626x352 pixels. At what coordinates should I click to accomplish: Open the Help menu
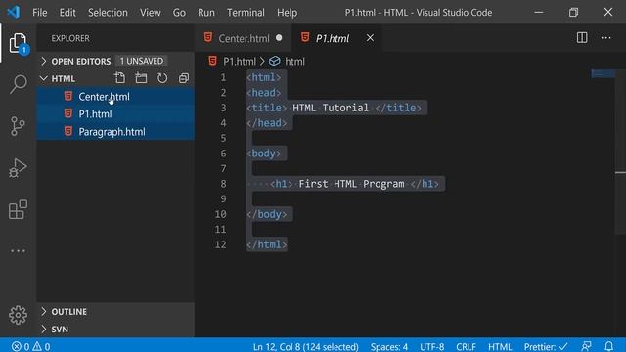click(287, 13)
